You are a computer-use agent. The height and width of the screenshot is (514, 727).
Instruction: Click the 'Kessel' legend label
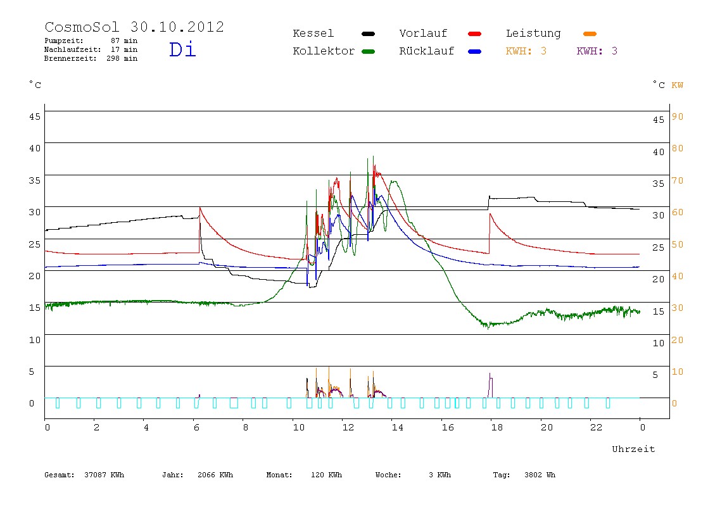[313, 34]
